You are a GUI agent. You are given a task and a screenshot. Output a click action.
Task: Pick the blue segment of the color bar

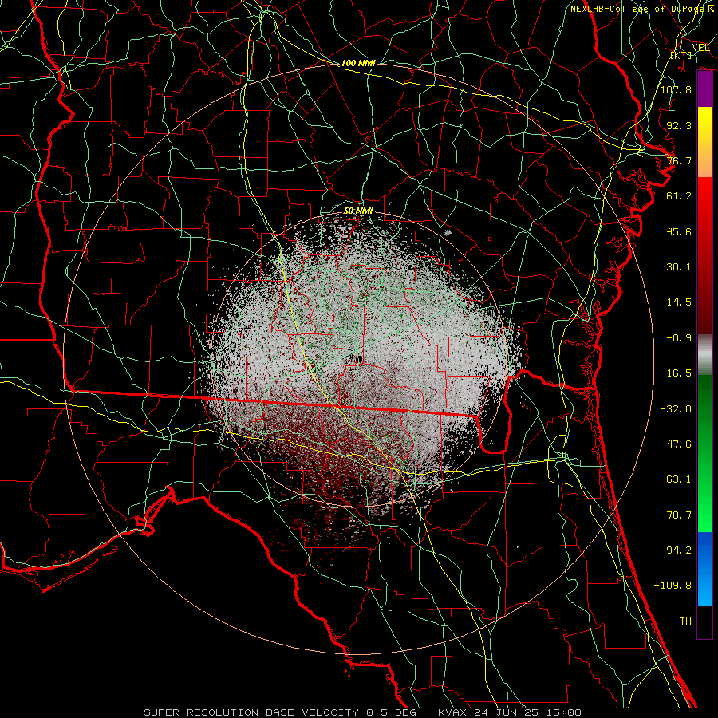pos(704,569)
